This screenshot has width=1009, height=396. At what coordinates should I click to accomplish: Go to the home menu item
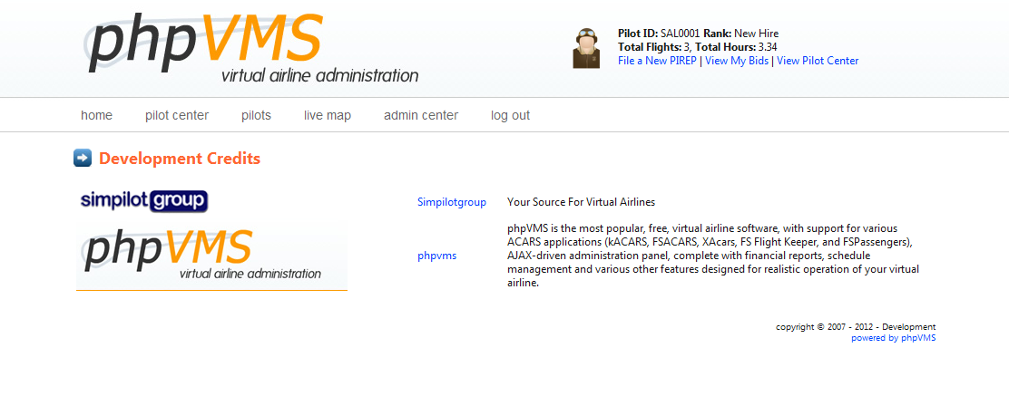click(x=96, y=116)
